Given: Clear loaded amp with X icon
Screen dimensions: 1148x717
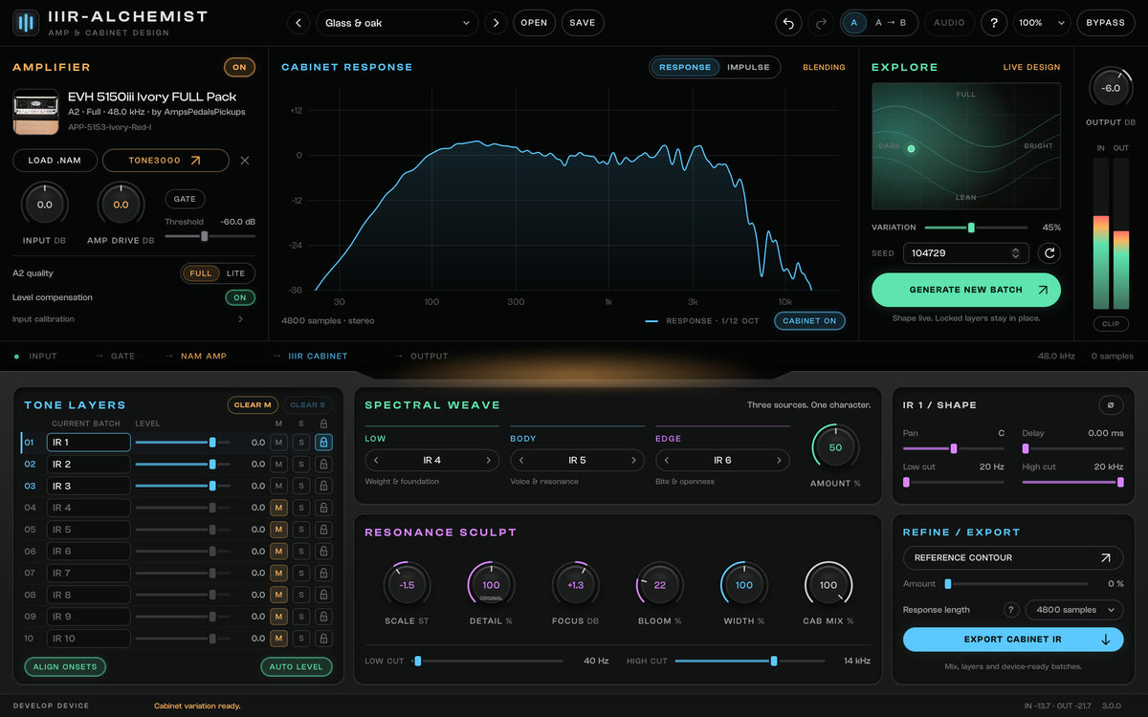Looking at the screenshot, I should coord(245,161).
